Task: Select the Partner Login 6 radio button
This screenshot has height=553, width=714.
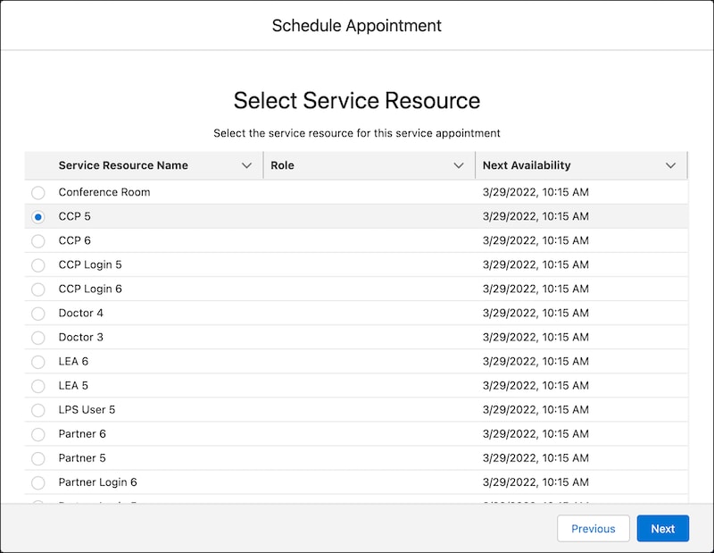Action: click(38, 482)
